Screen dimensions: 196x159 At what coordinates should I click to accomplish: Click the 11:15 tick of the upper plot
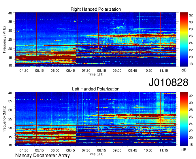coord(164,71)
